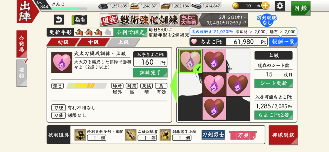The width and height of the screenshot is (329, 152).
Task: Select the 特別更新手形・軍配 item icon
Action: (80, 135)
